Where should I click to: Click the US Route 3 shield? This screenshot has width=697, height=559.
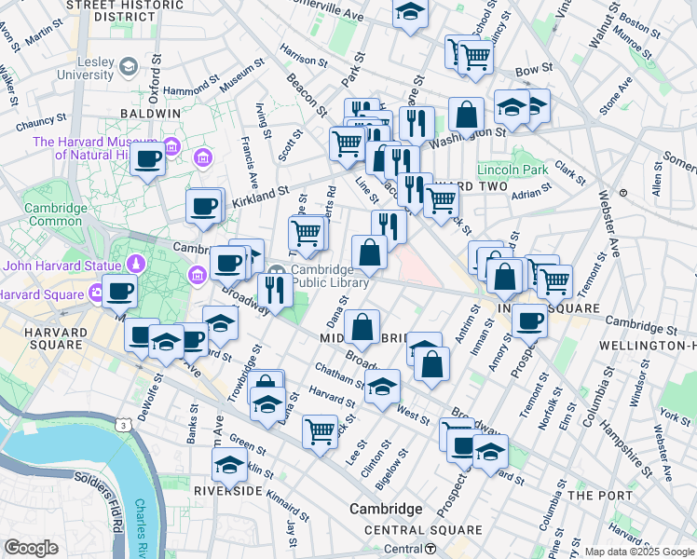(x=123, y=425)
